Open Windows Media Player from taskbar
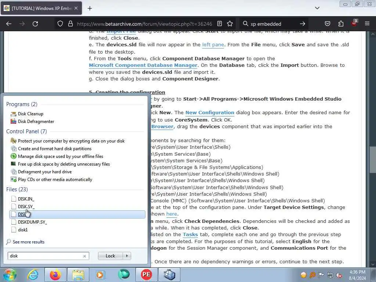This screenshot has height=282, width=376. [100, 275]
